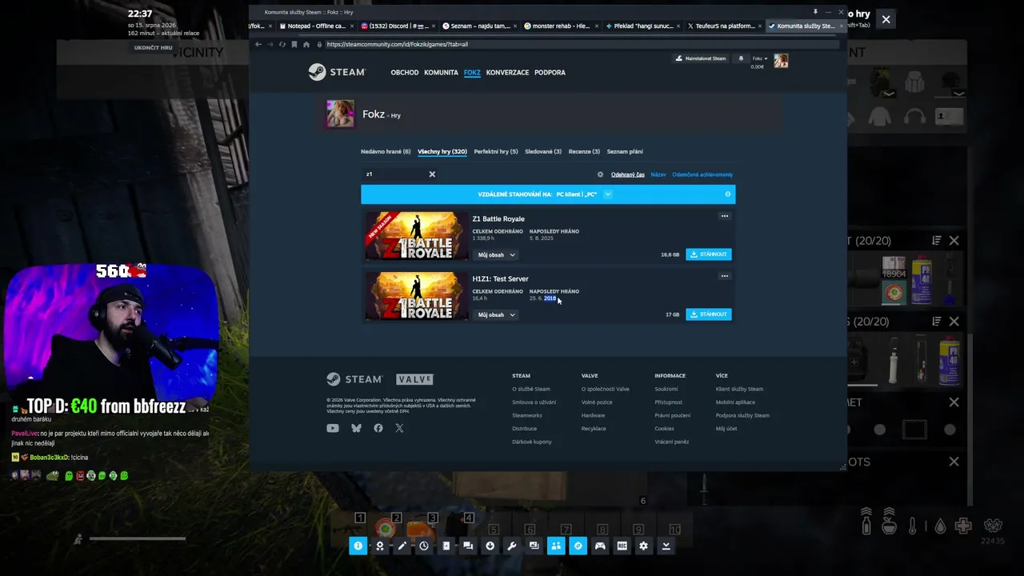Viewport: 1024px width, 576px height.
Task: Open the X icon in the footer
Action: pyautogui.click(x=399, y=428)
